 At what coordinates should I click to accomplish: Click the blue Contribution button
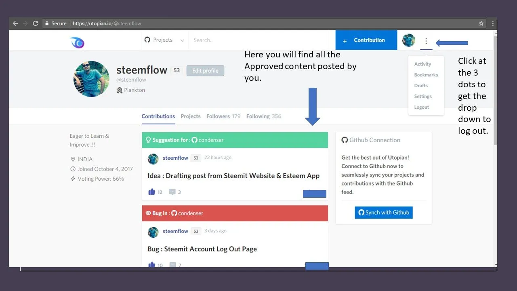366,40
